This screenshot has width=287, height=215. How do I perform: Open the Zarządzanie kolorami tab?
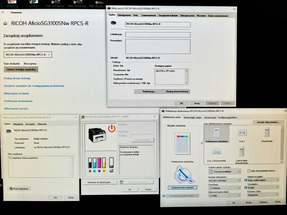pyautogui.click(x=168, y=16)
